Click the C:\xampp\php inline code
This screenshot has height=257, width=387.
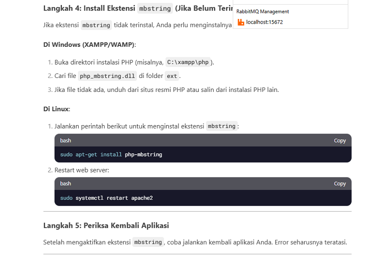pyautogui.click(x=188, y=62)
